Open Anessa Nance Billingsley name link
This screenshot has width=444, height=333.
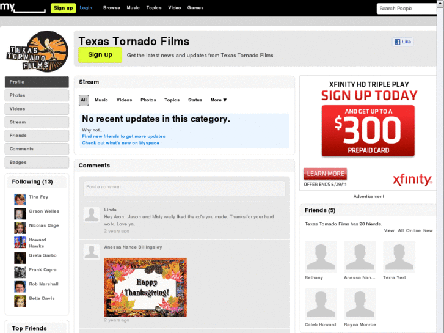[x=133, y=247]
